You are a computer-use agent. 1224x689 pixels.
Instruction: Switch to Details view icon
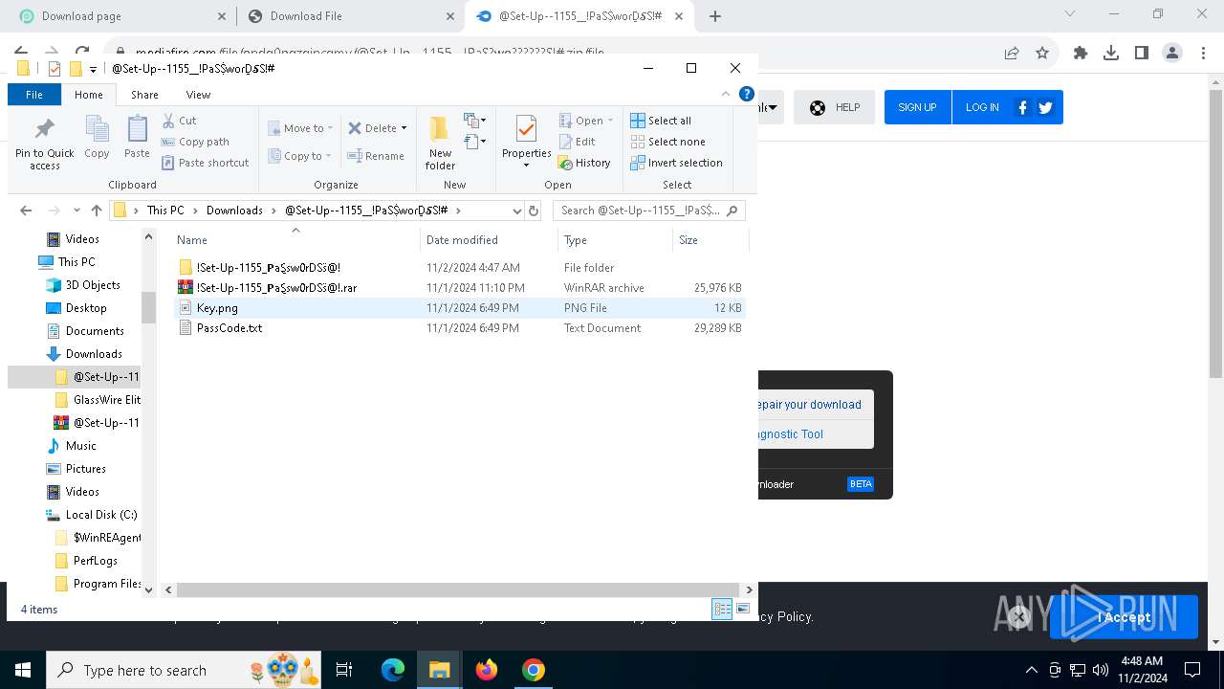[722, 609]
